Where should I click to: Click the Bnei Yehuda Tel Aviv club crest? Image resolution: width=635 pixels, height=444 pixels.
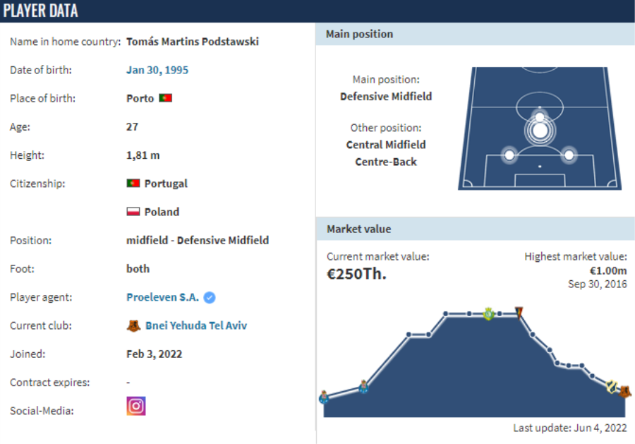[133, 325]
